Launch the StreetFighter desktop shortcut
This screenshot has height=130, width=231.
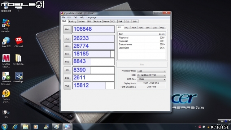[19, 77]
